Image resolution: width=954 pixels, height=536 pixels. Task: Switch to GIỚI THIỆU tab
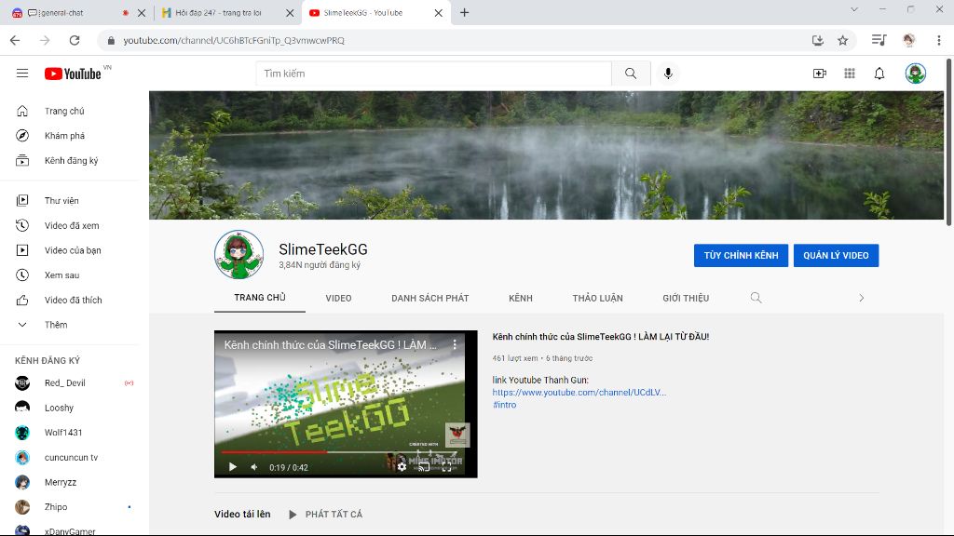[686, 298]
